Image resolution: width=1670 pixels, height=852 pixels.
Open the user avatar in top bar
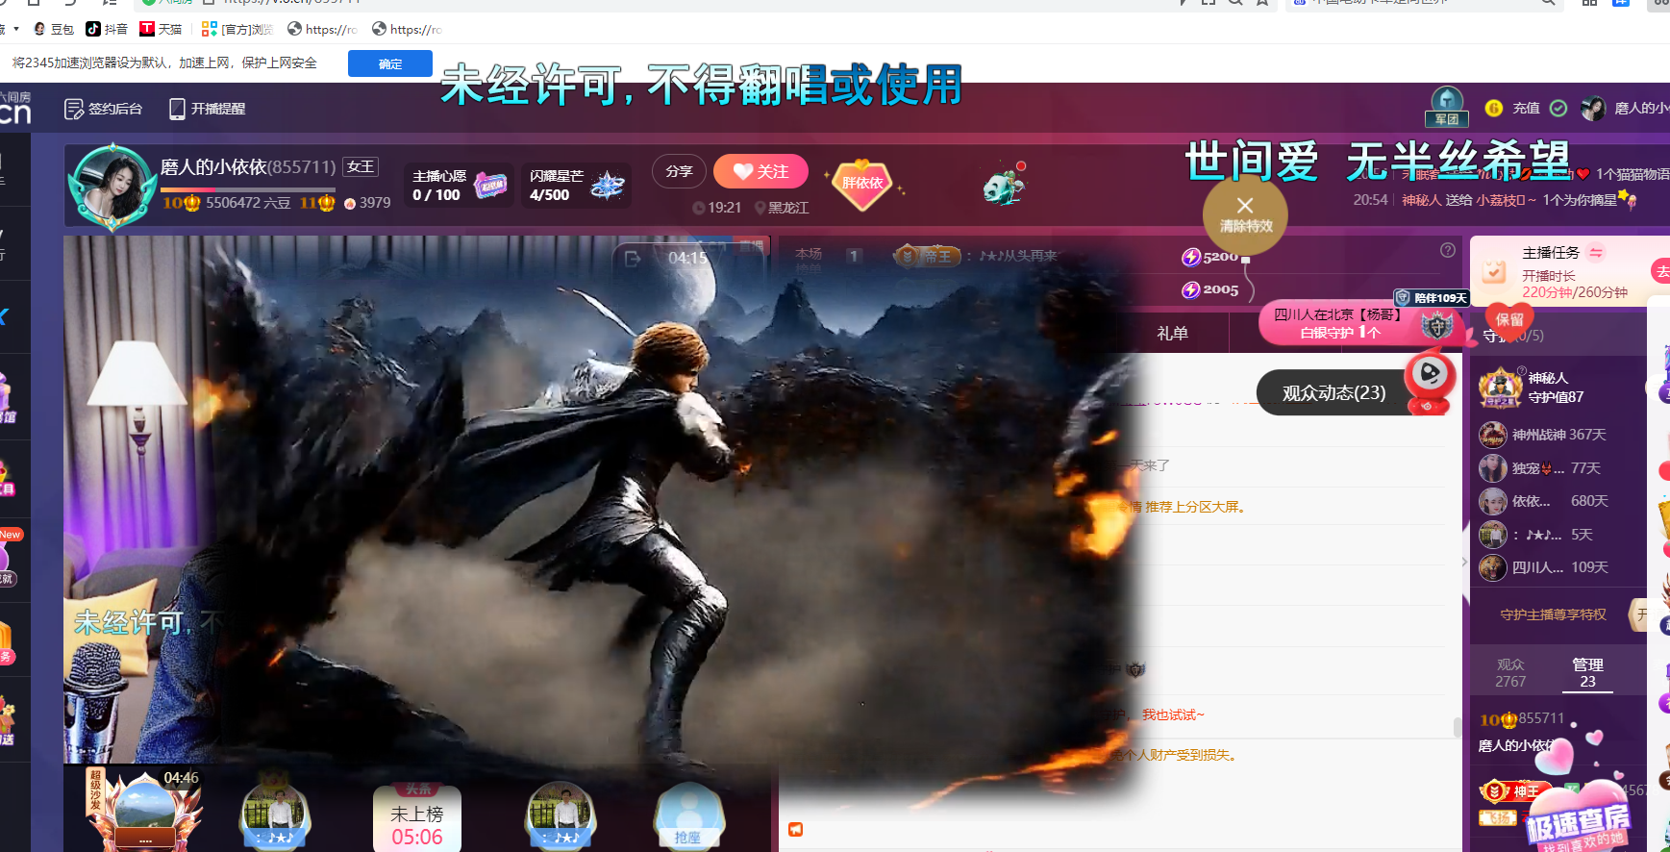point(1592,109)
